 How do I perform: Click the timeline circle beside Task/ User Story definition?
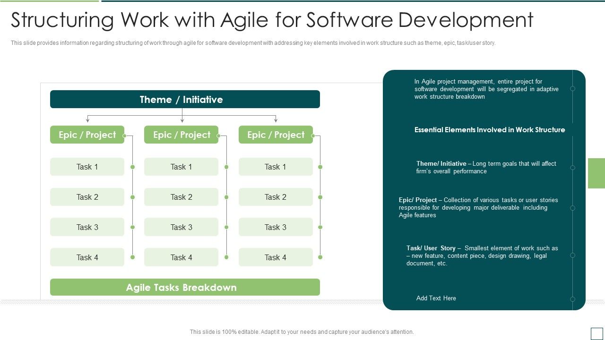572,255
